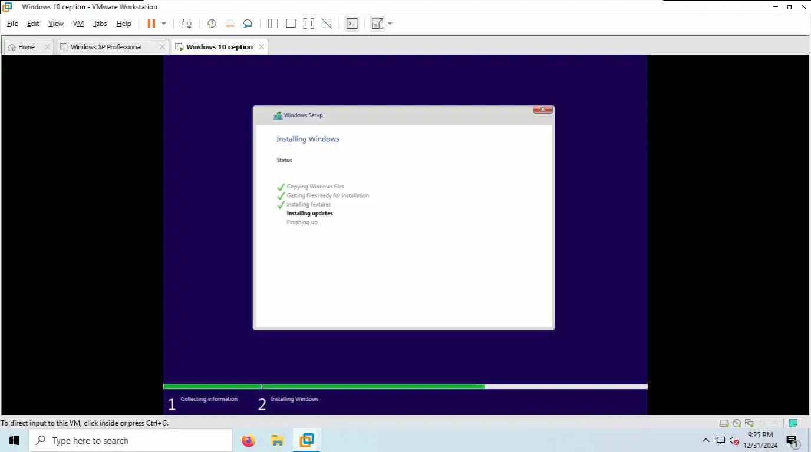811x452 pixels.
Task: Click the network tray icon
Action: [720, 440]
